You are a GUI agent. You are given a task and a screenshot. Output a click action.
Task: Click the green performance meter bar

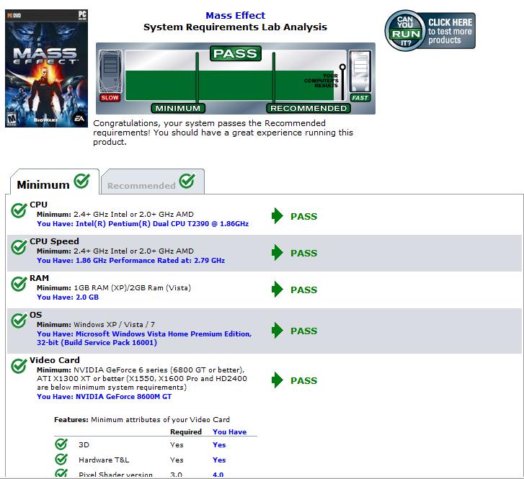(229, 85)
